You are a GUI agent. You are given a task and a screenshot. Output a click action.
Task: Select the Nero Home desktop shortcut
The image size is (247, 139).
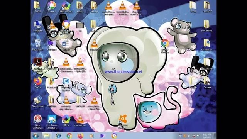pyautogui.click(x=38, y=102)
